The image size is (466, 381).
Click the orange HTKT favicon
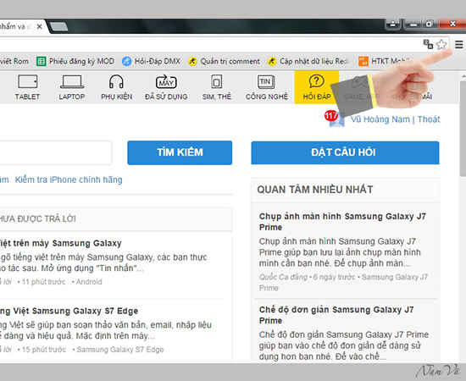(363, 62)
